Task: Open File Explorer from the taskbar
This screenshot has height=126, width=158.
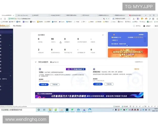Action: point(50,110)
